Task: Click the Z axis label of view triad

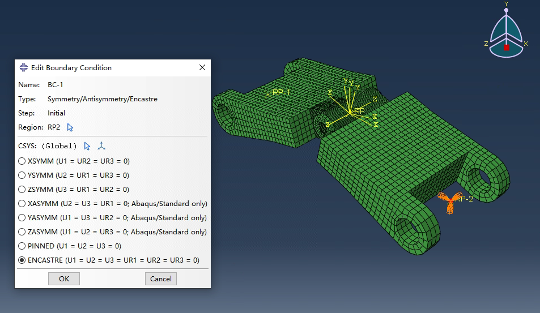Action: click(486, 44)
